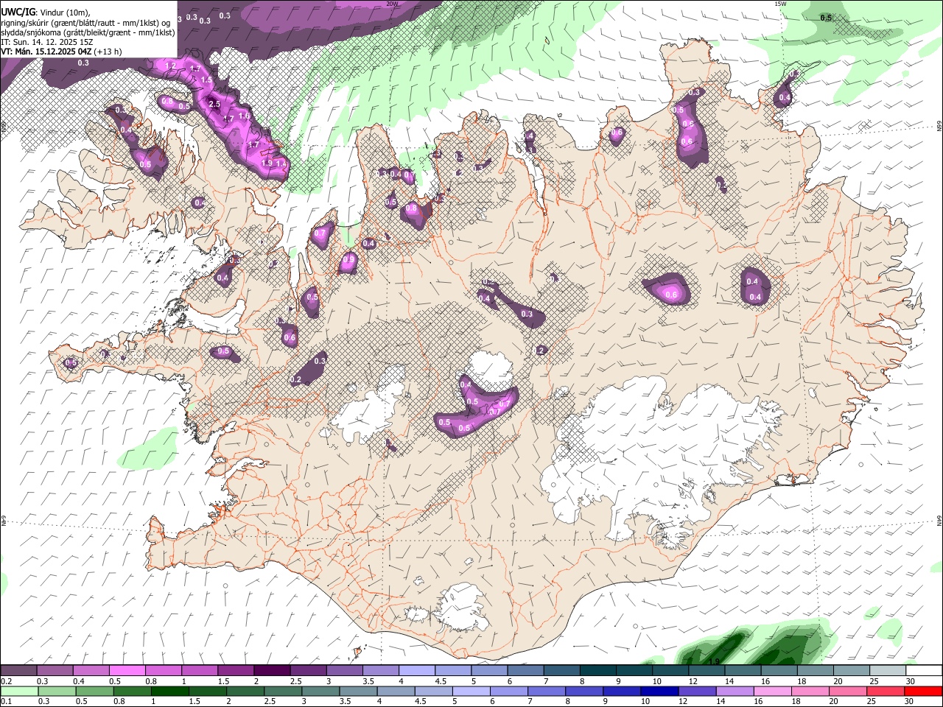Click the 'Vindur (10m)' title text

point(65,12)
